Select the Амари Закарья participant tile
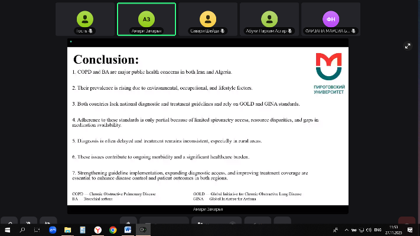420x236 pixels. point(146,19)
